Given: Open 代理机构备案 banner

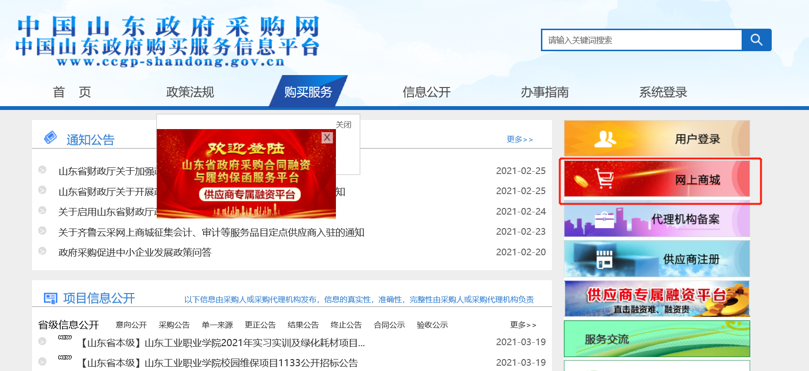Looking at the screenshot, I should [657, 219].
